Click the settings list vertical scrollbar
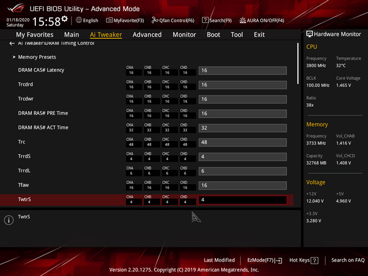Screen dimensions: 368x276 click(298, 63)
